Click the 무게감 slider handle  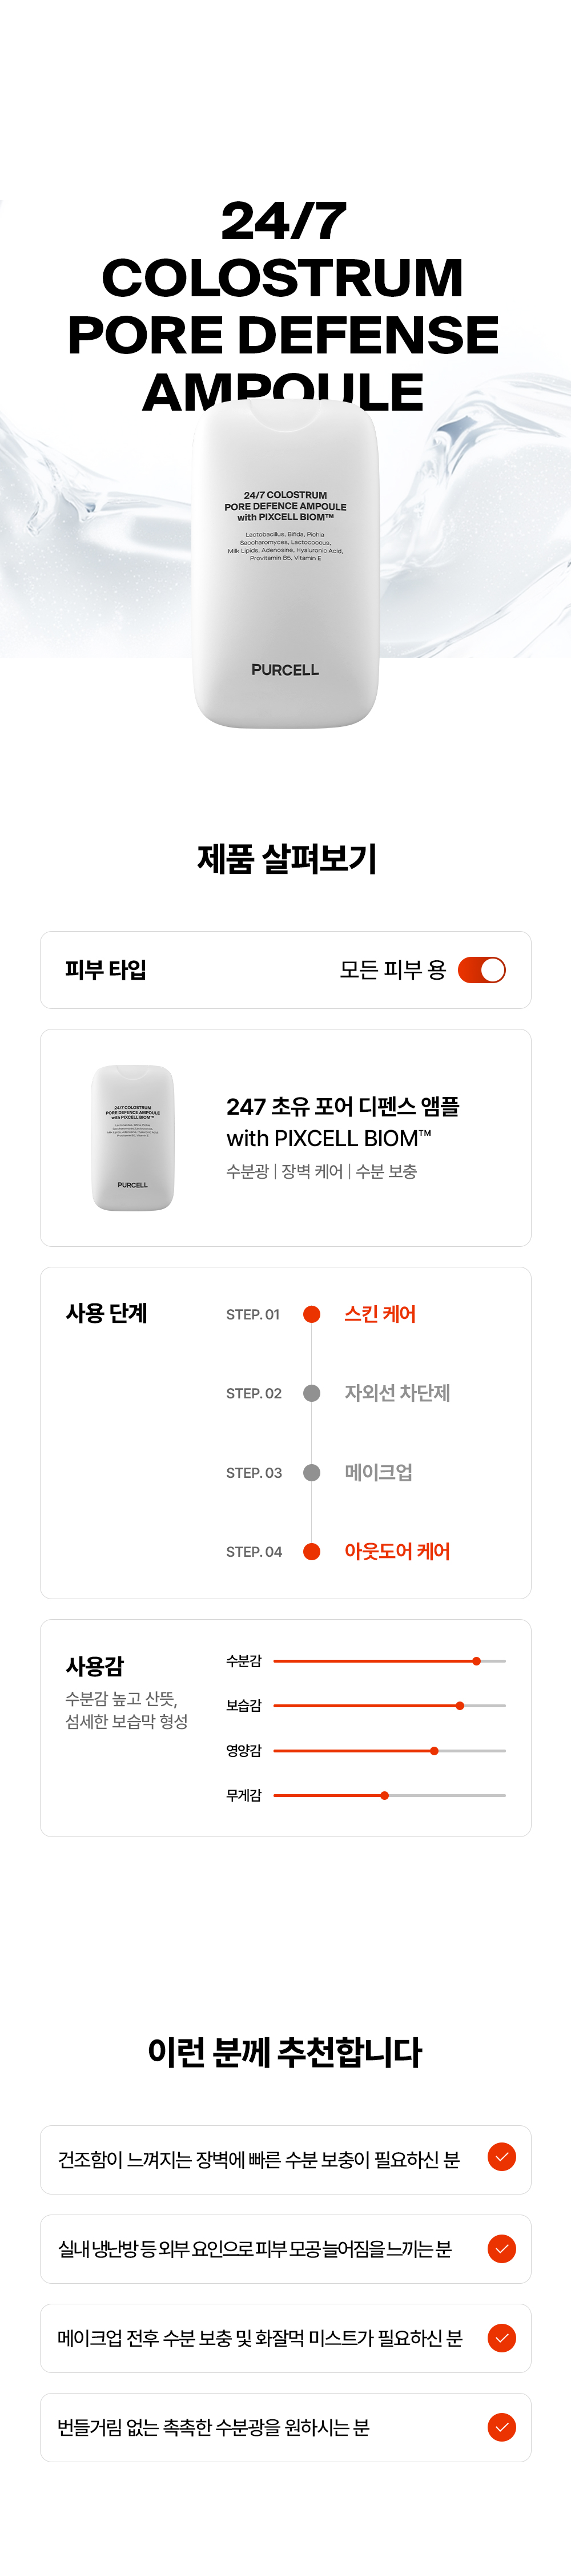384,1796
